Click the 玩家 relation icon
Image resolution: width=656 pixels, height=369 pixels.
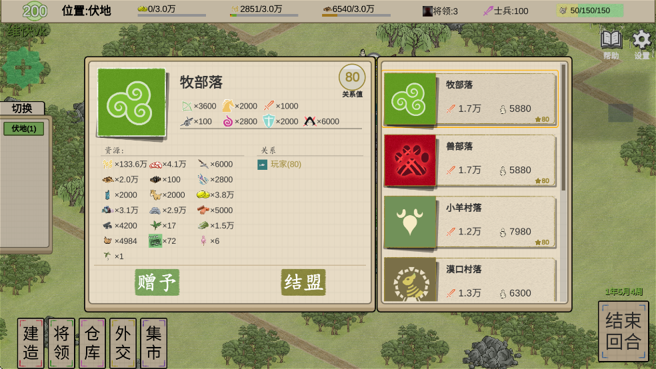click(262, 165)
